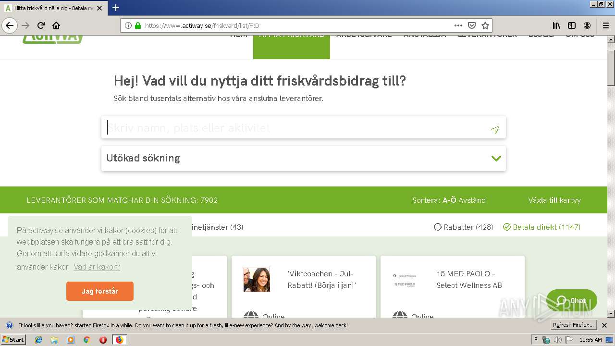Open Windows Explorer folder from taskbar
Viewport: 615px width, 346px height.
pyautogui.click(x=54, y=340)
